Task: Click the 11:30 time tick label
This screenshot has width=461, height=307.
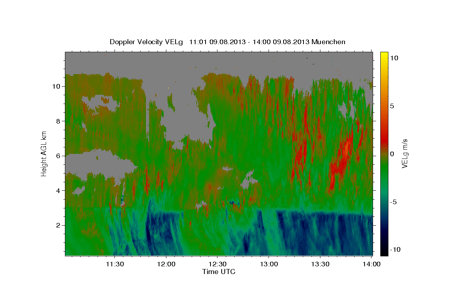Action: pos(114,264)
